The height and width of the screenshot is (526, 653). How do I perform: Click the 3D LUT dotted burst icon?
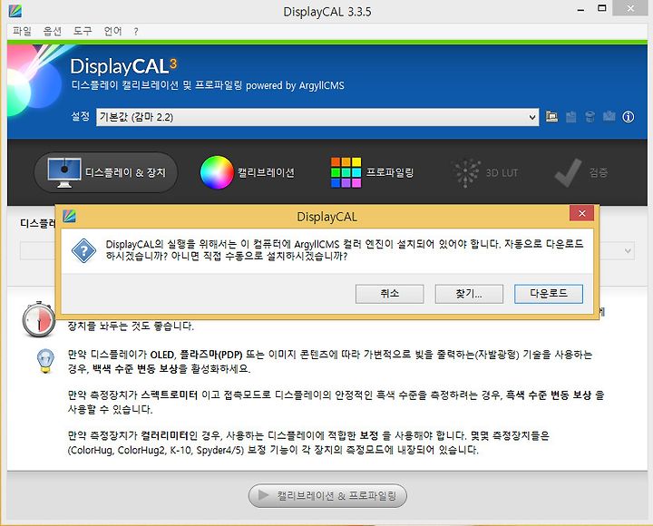[466, 172]
